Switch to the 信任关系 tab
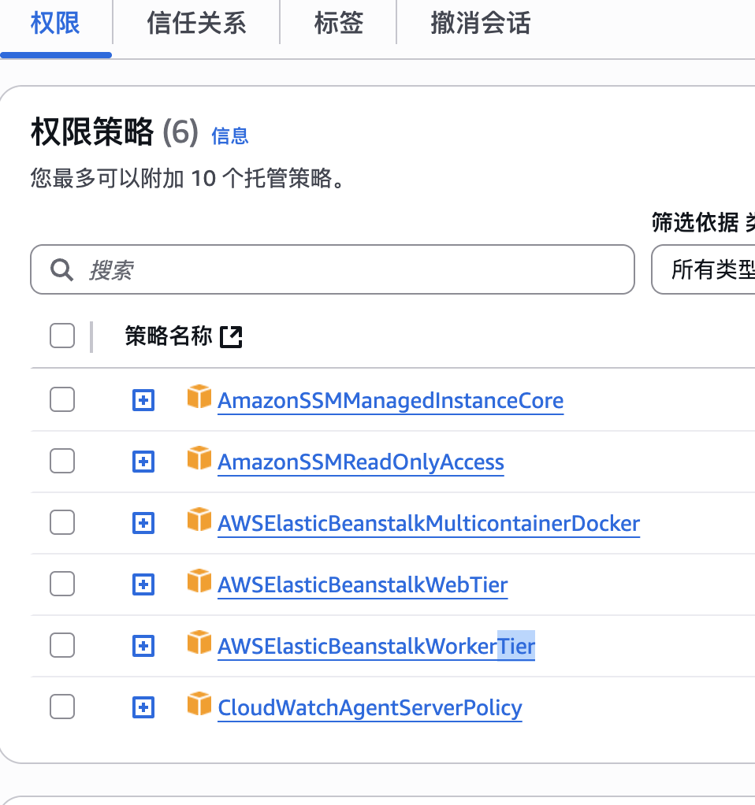The width and height of the screenshot is (755, 805). (197, 24)
